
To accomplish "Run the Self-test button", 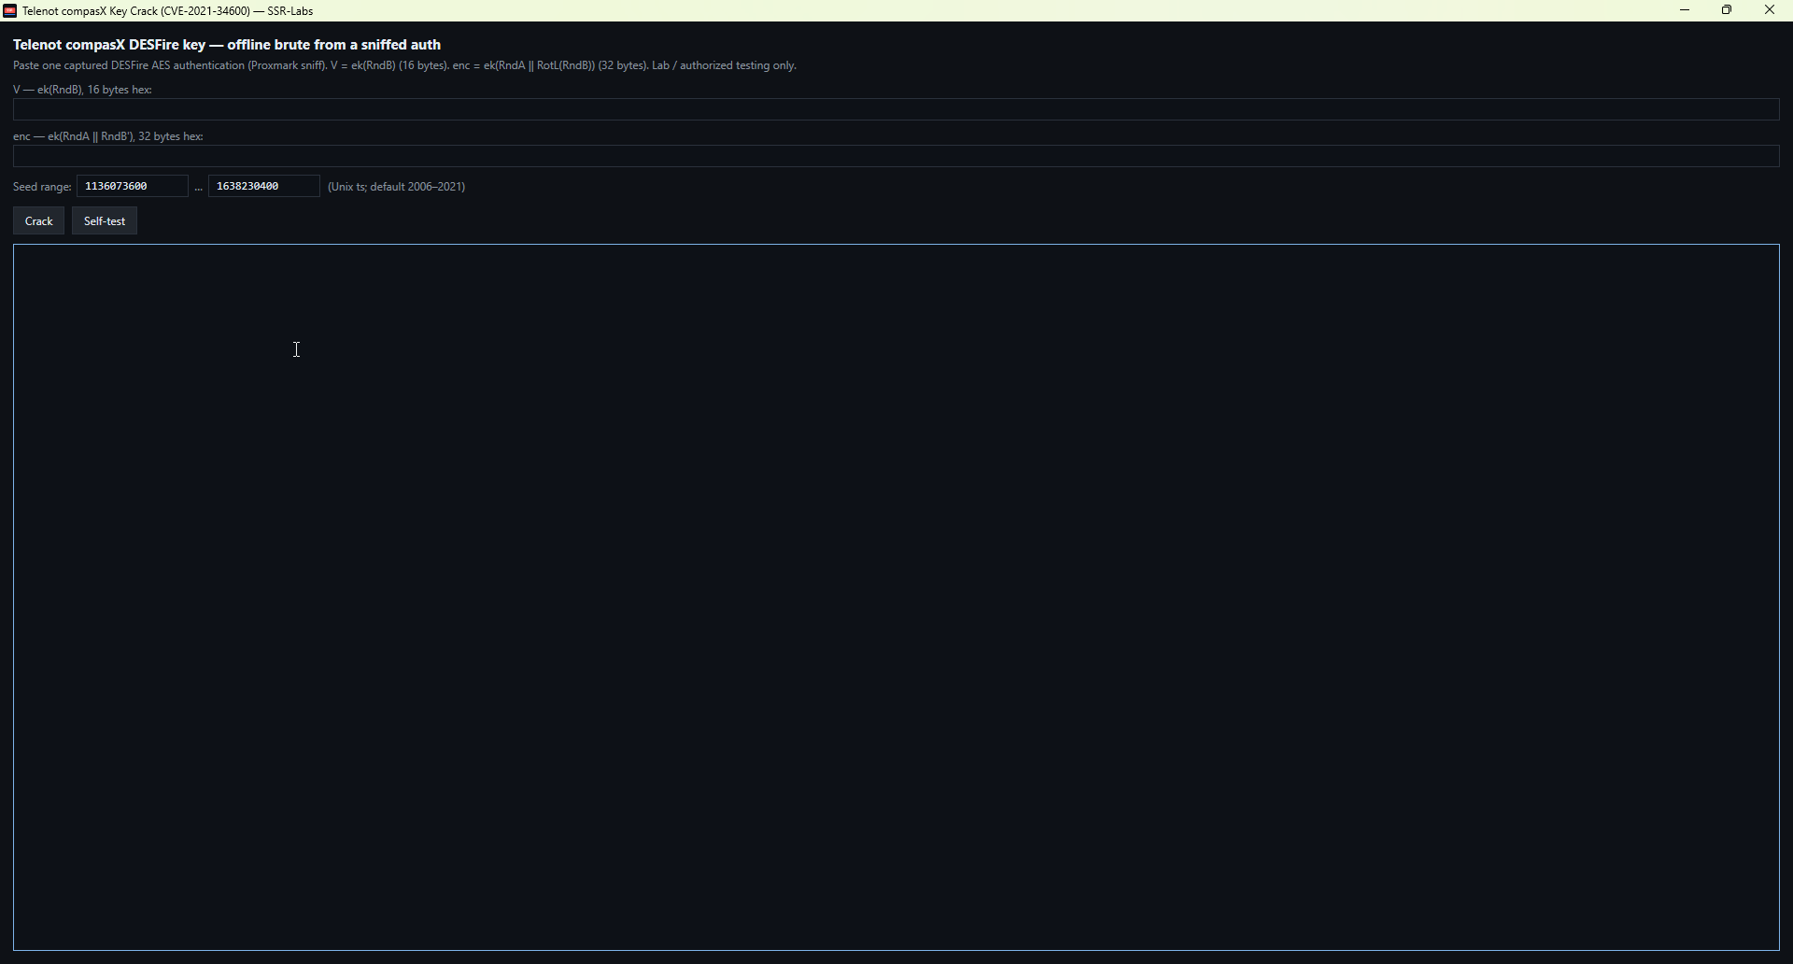I will tap(105, 221).
